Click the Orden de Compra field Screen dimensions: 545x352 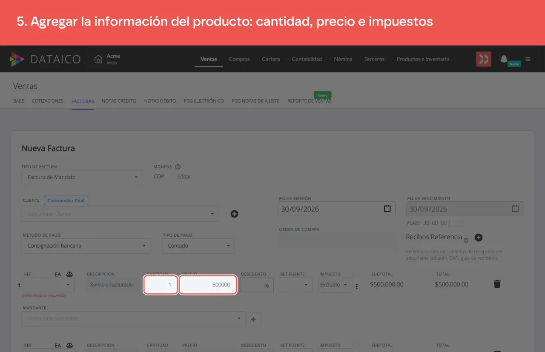pyautogui.click(x=337, y=240)
